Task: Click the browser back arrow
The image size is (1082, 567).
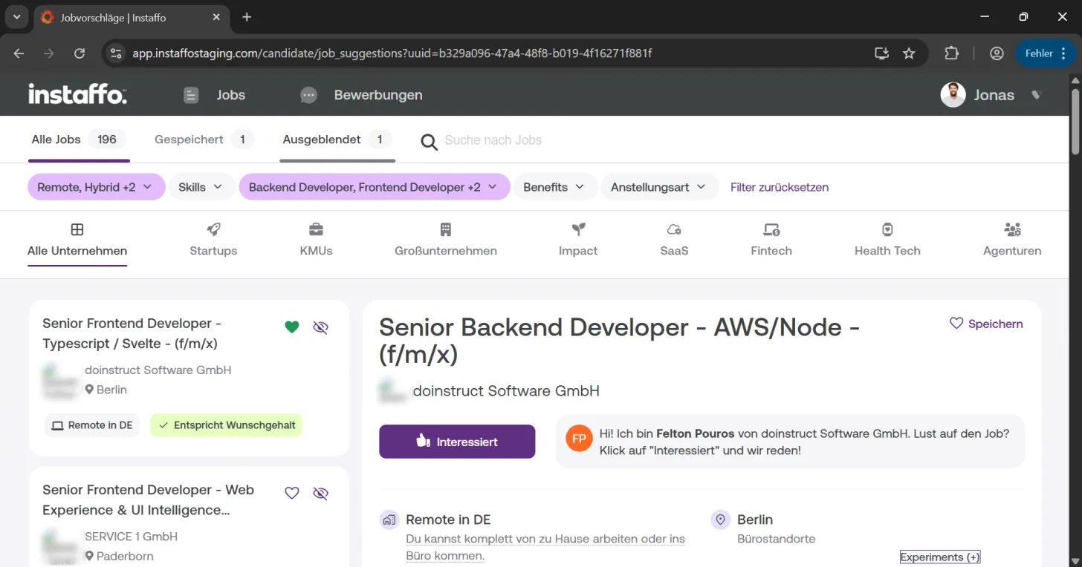Action: tap(19, 53)
